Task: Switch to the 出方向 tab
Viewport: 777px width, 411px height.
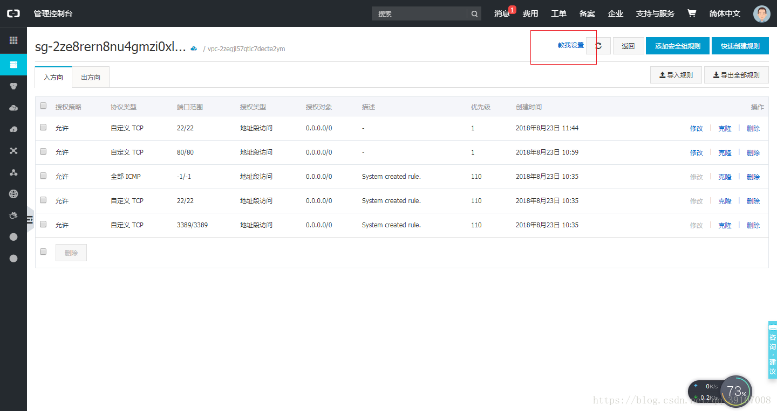Action: (91, 77)
